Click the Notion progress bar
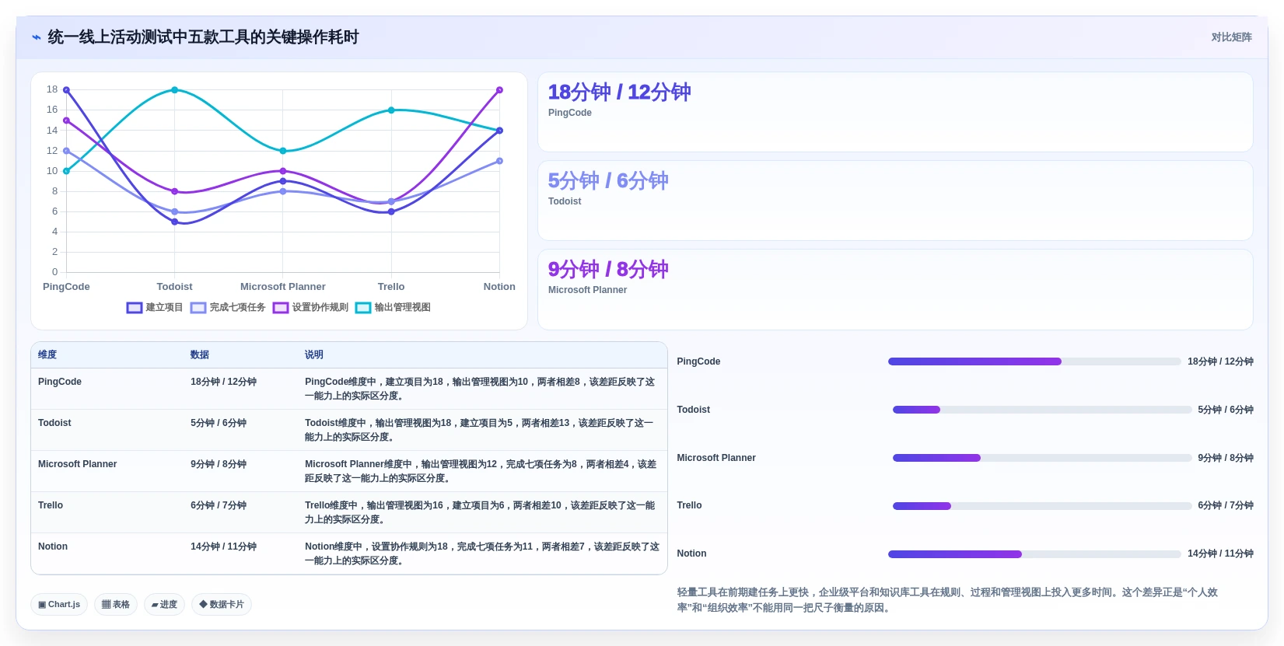The width and height of the screenshot is (1284, 646). [1034, 554]
